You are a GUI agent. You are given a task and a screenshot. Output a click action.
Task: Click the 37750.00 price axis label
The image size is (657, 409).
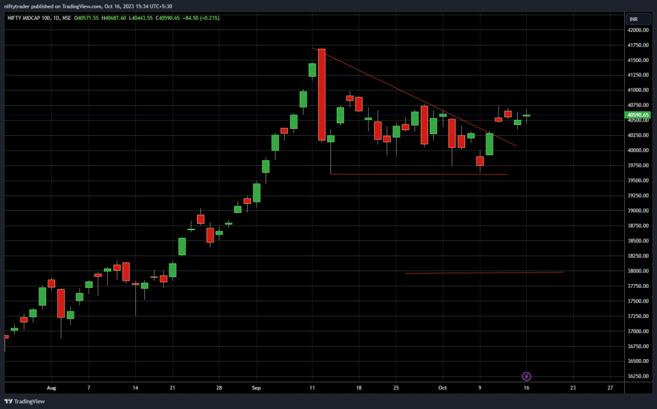pyautogui.click(x=638, y=286)
